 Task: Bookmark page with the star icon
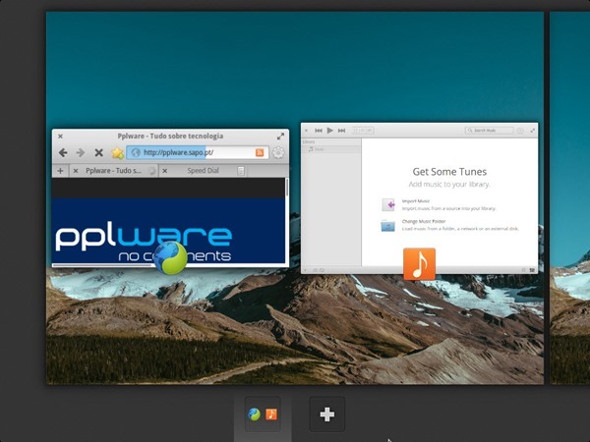coord(117,152)
